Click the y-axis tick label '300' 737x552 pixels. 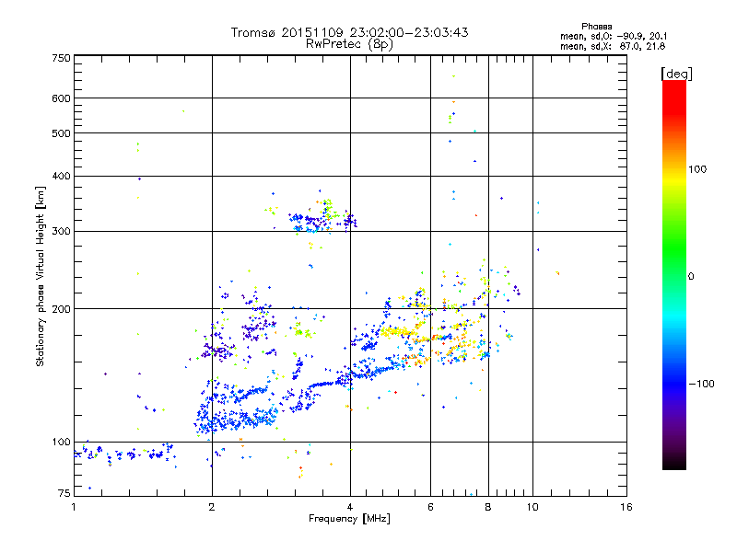pos(61,231)
